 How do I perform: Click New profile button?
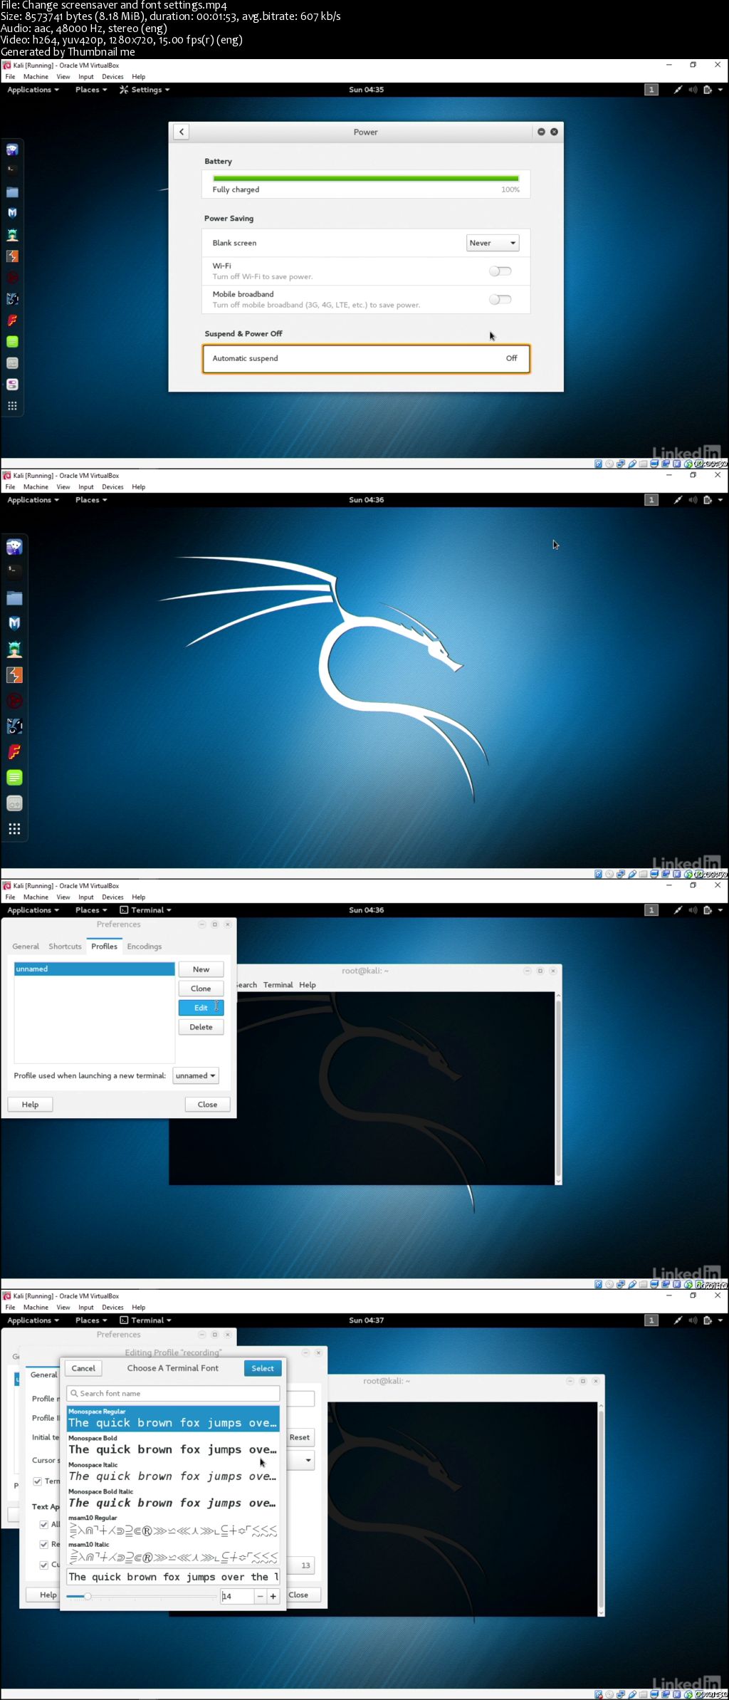(201, 969)
